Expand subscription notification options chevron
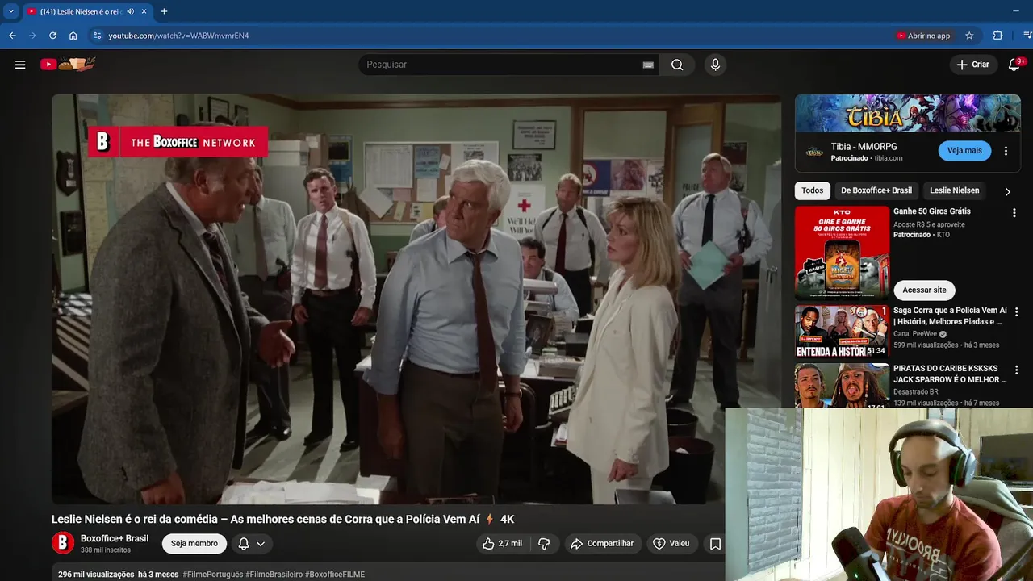1033x581 pixels. pos(261,544)
